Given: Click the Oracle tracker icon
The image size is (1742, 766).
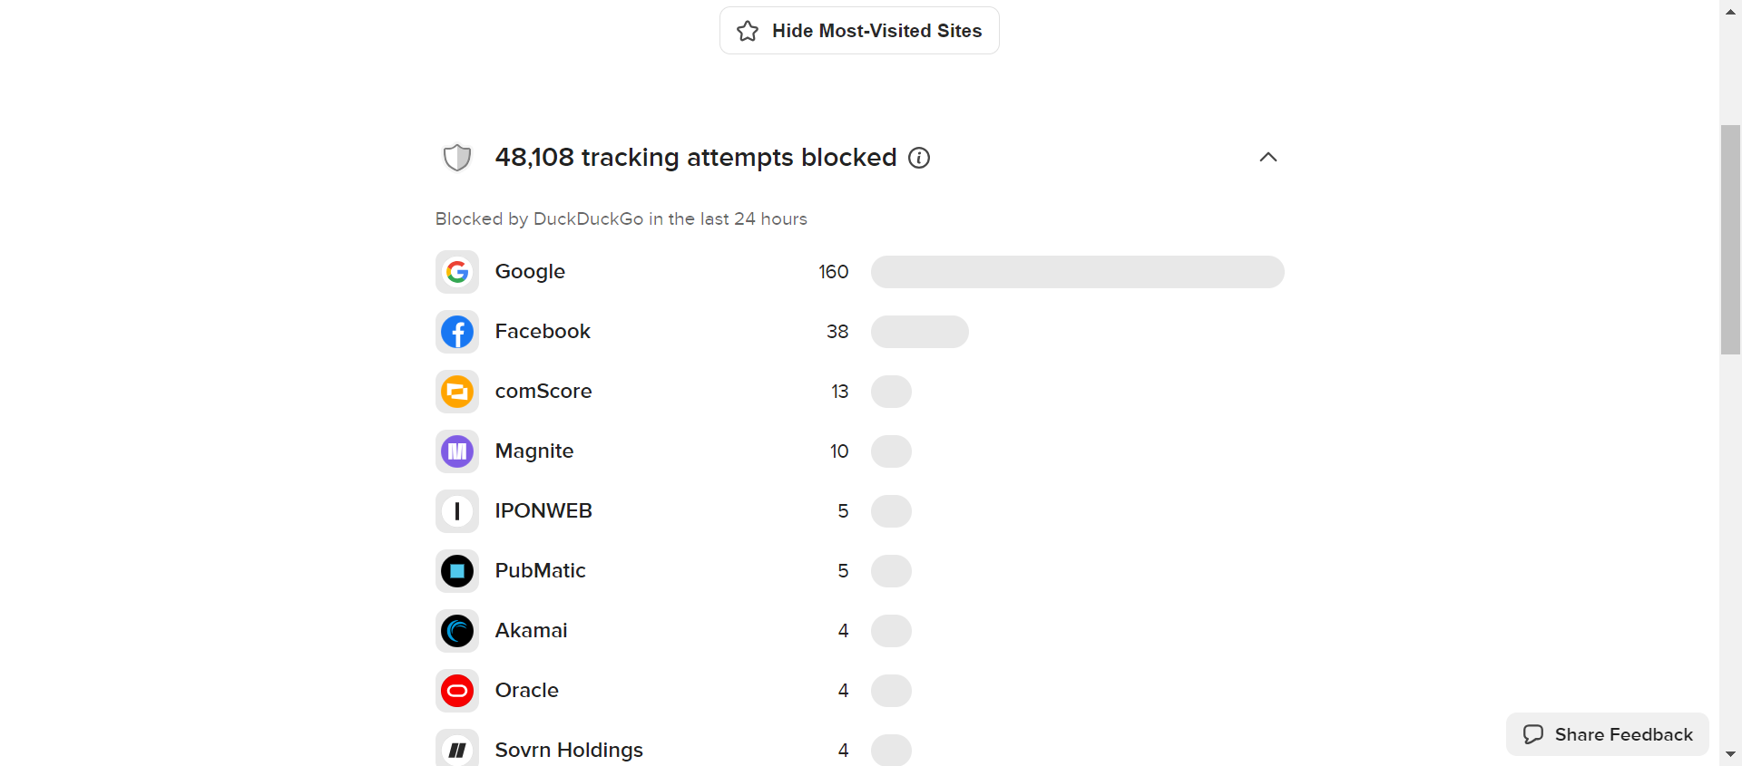Looking at the screenshot, I should [x=457, y=691].
